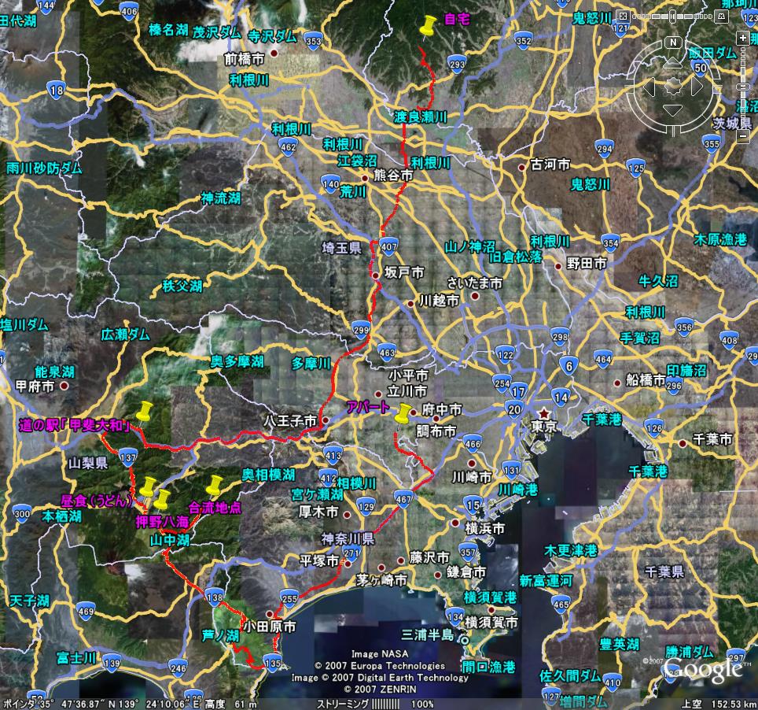
Task: Select the yellow pin for アパート
Action: (403, 415)
